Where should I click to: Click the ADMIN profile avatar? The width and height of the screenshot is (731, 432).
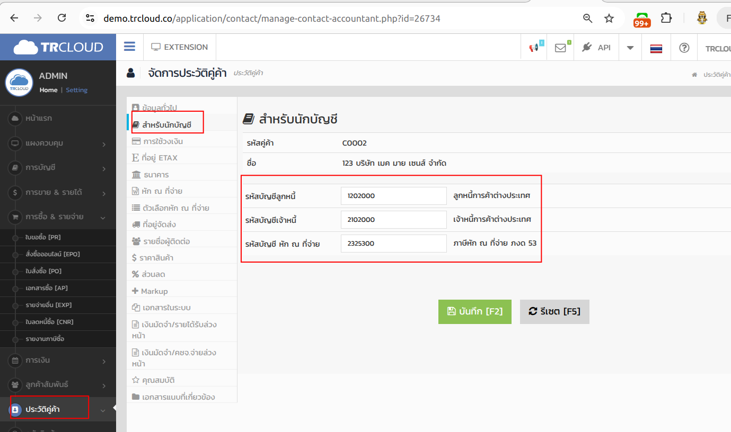click(19, 83)
